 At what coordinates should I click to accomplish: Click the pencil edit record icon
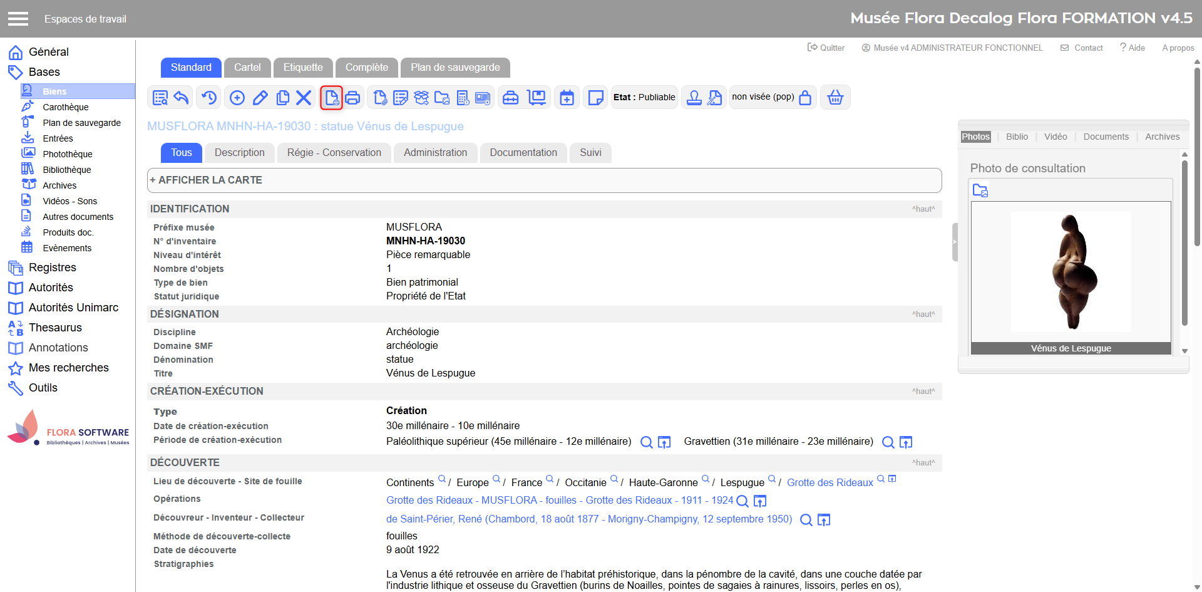[260, 98]
